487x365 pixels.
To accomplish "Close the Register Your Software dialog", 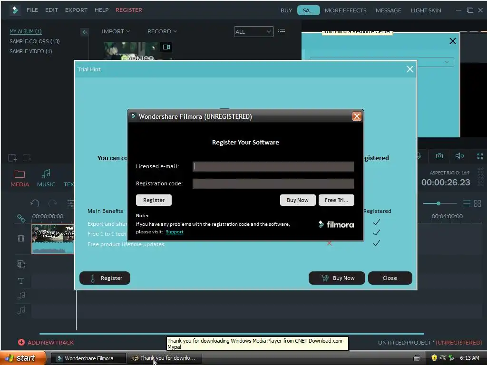I will pos(357,116).
